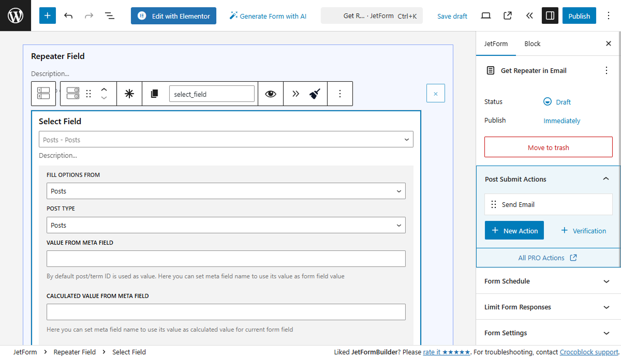The image size is (621, 358).
Task: Toggle the settings sidebar panel
Action: pos(550,16)
